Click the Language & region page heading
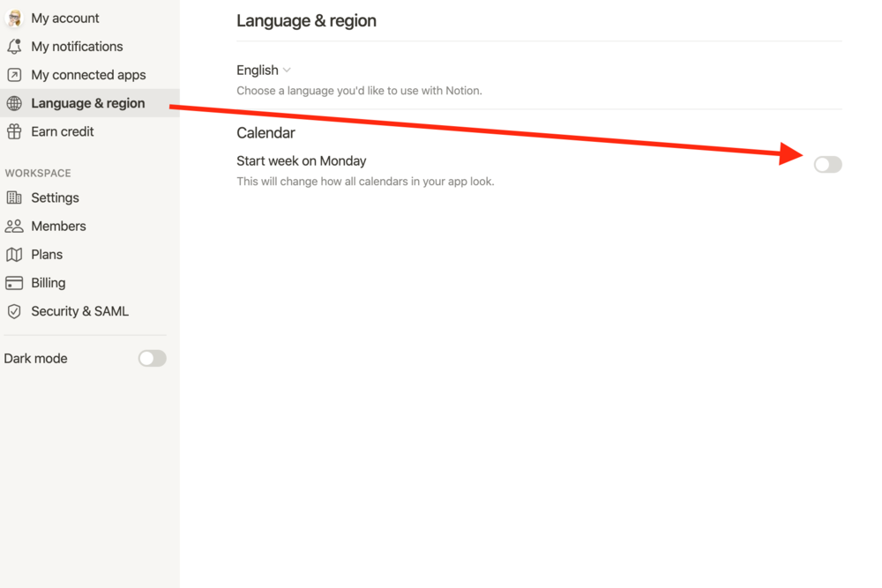The height and width of the screenshot is (588, 882). pos(306,21)
